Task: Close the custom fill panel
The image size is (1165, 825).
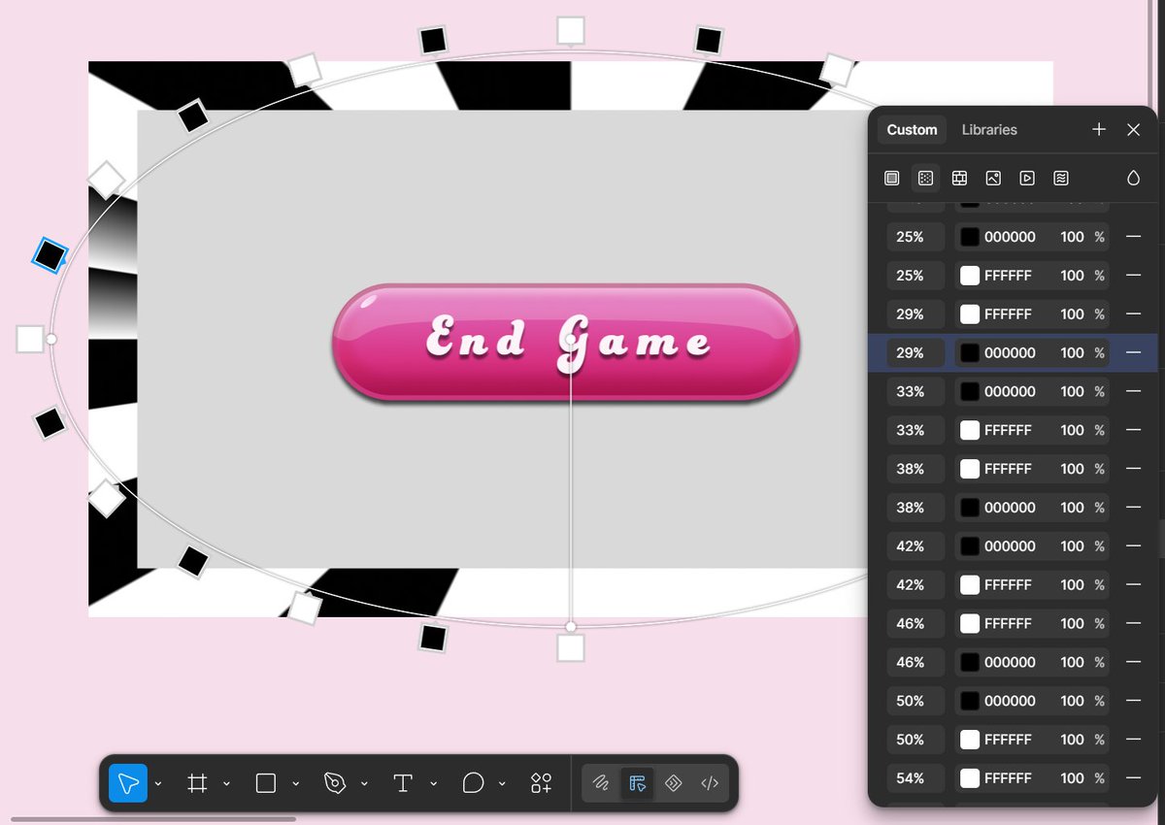Action: click(x=1133, y=129)
